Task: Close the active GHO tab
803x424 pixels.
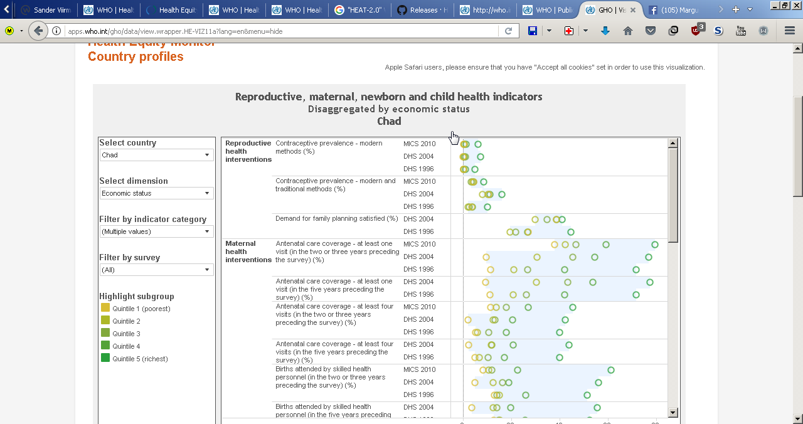Action: [632, 10]
